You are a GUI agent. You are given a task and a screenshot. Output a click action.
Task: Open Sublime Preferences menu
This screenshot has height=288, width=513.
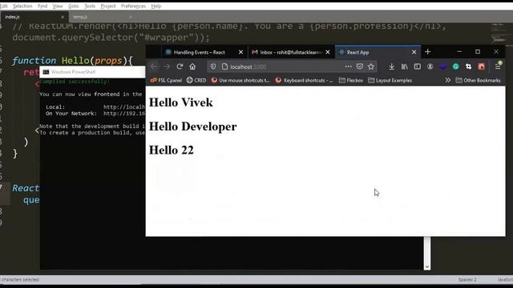click(x=133, y=6)
